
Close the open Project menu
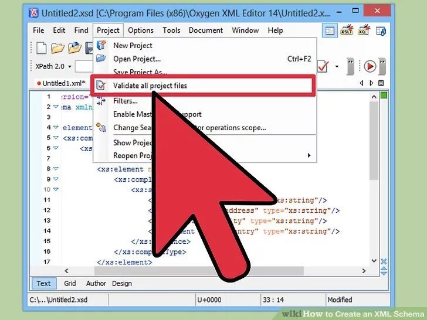[x=108, y=30]
